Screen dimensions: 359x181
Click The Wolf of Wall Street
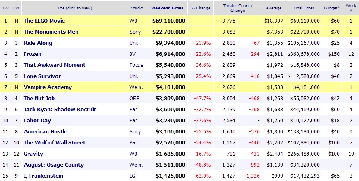[x=55, y=142]
